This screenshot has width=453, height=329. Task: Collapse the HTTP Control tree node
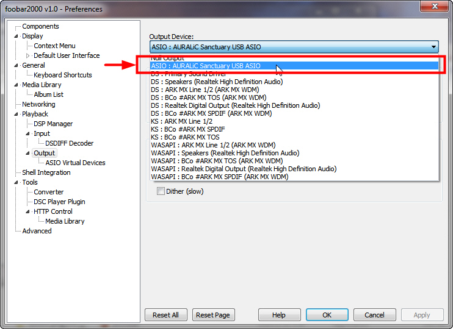pos(27,211)
